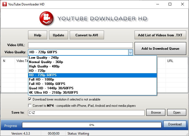Viewport: 189px width, 136px height.
Task: Click Browse to choose save folder
Action: coord(156,113)
